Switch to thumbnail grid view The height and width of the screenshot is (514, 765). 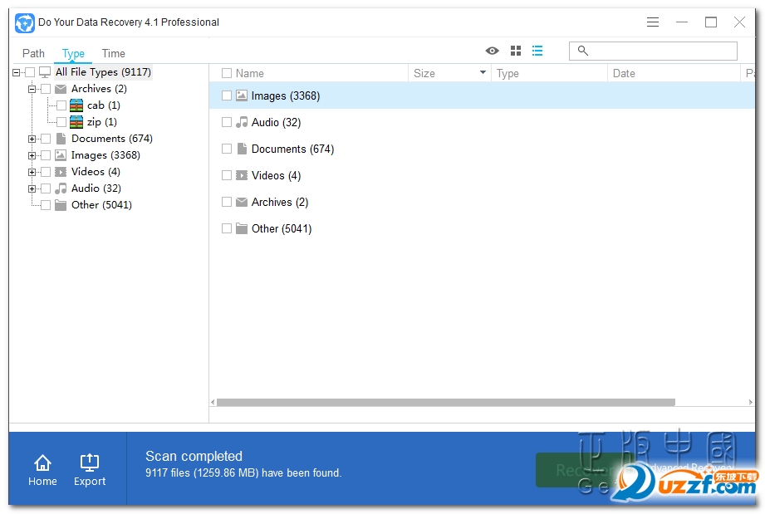(x=515, y=50)
